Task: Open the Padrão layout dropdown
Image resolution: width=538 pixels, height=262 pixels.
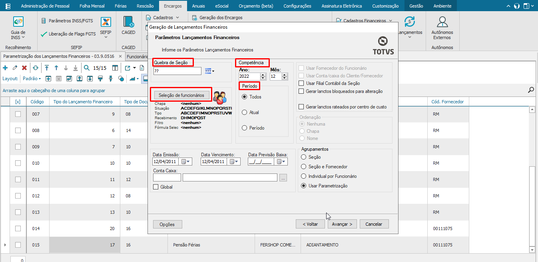Action: click(32, 79)
